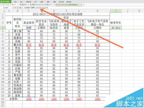This screenshot has width=144, height=108.
Task: Expand the Name Box dropdown arrow
Action: [x=12, y=7]
